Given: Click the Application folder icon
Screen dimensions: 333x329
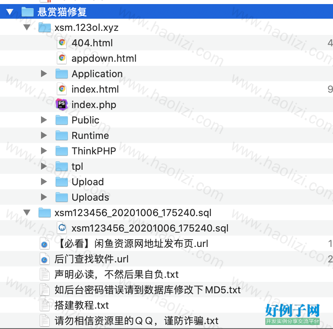Looking at the screenshot, I should coord(62,74).
